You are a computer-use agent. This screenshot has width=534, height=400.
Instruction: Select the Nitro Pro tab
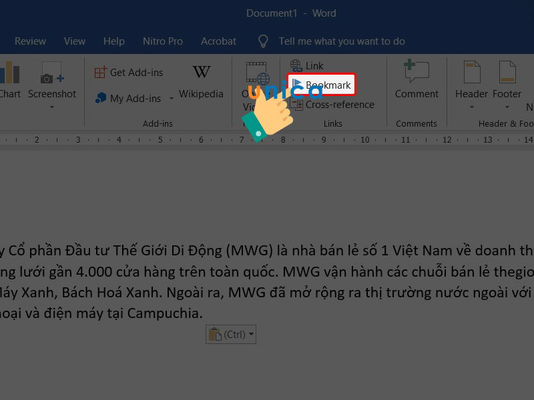click(x=163, y=41)
